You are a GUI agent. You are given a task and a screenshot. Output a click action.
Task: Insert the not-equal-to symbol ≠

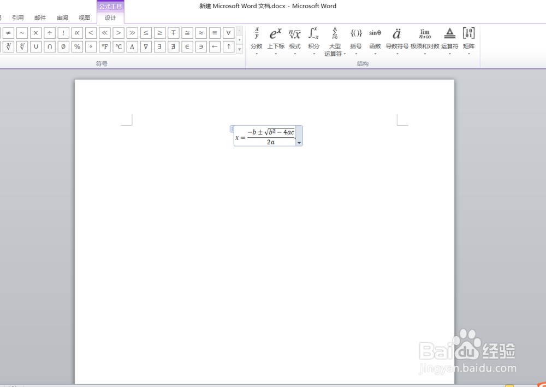[8, 33]
